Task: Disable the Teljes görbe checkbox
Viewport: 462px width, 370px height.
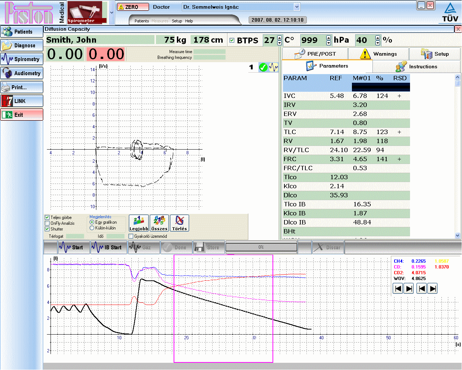Action: (47, 218)
